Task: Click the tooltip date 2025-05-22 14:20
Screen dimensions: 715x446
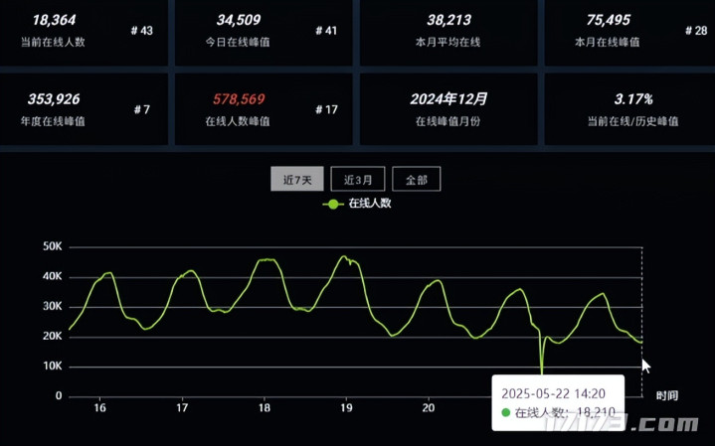Action: coord(553,393)
